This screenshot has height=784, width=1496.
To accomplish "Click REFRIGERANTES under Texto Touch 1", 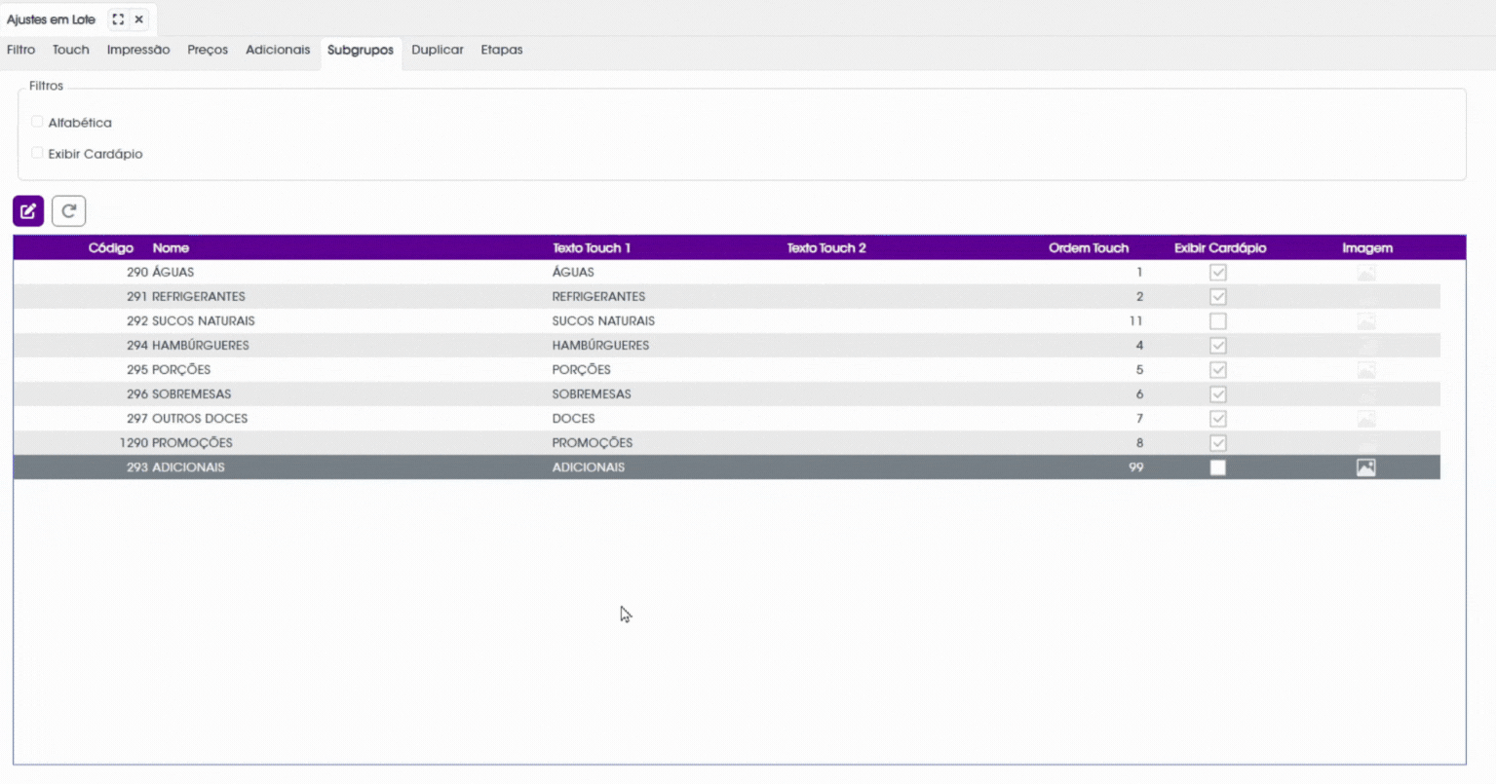I will click(598, 297).
